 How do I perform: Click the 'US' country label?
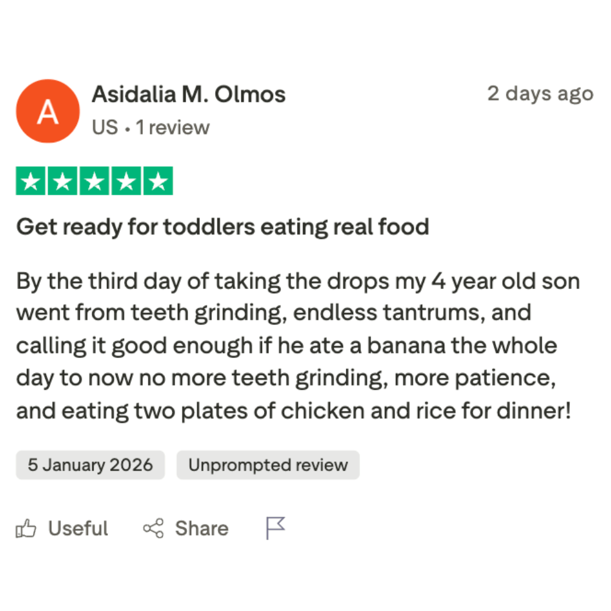[x=104, y=128]
